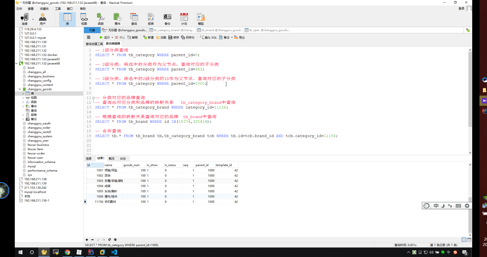Open the Connection toolbar icon
The height and width of the screenshot is (257, 487).
point(24,19)
